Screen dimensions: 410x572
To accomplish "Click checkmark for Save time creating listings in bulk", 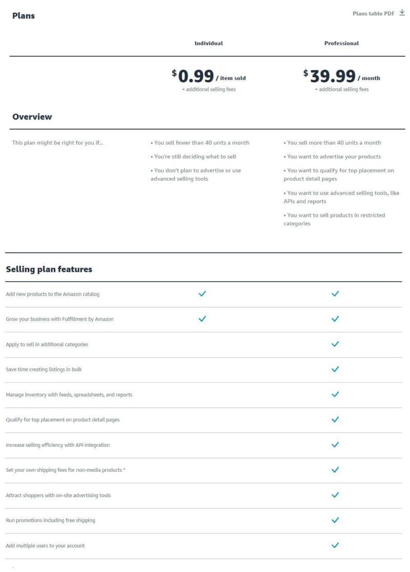I will pyautogui.click(x=335, y=369).
